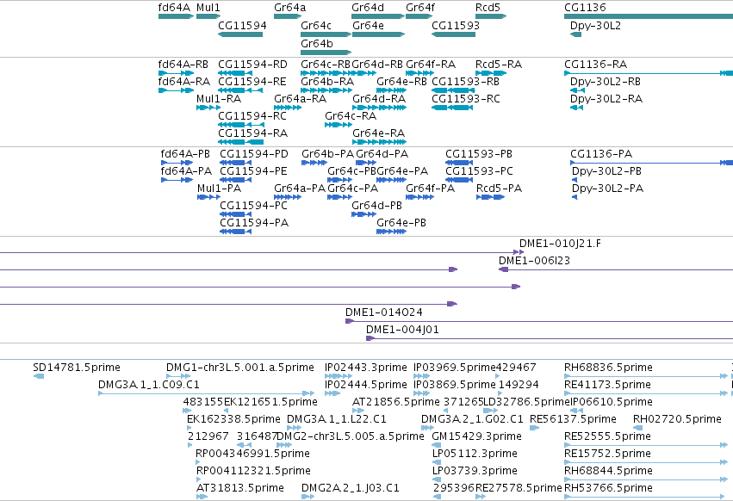This screenshot has height=501, width=733.
Task: Click transcript CG11594-RA
Action: coord(240,142)
